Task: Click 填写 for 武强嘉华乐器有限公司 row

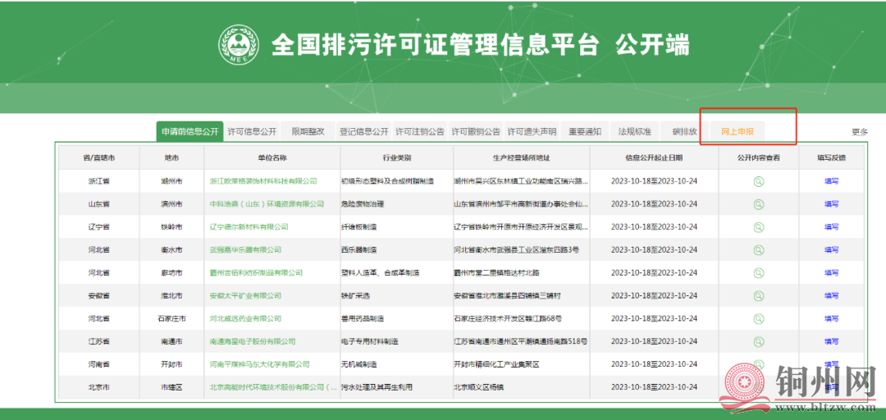Action: point(831,250)
